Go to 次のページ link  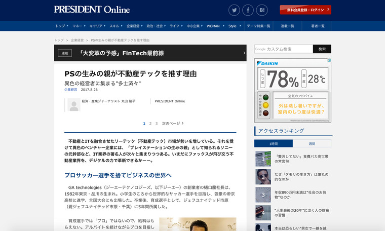[173, 123]
